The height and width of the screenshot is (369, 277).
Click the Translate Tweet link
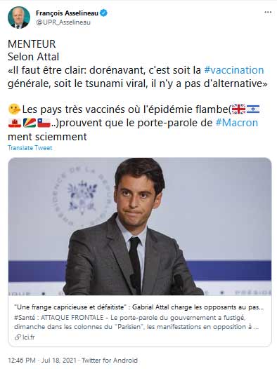tap(30, 148)
